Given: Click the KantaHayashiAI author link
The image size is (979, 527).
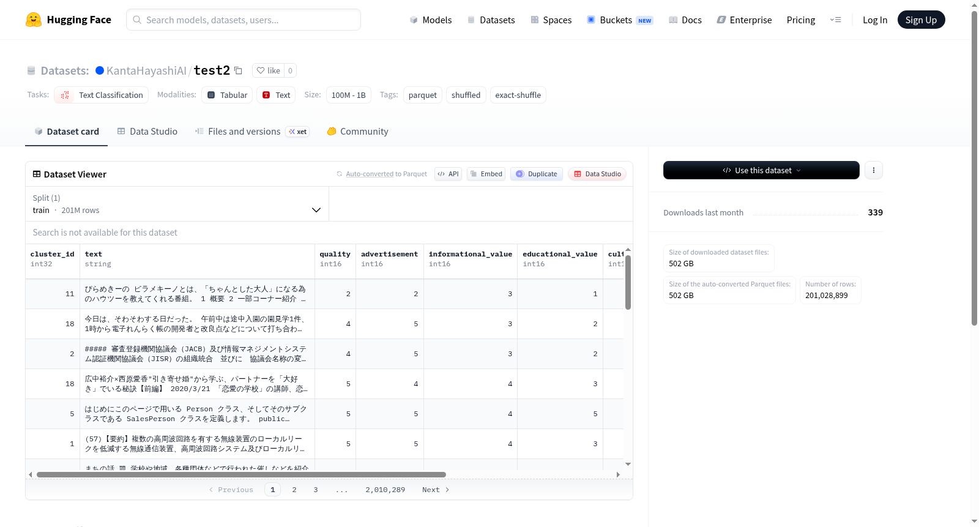Looking at the screenshot, I should pyautogui.click(x=146, y=70).
